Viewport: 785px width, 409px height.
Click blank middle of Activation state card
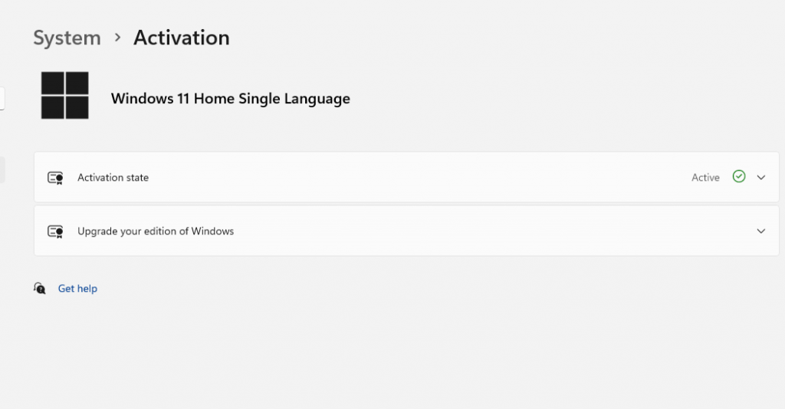(x=422, y=178)
